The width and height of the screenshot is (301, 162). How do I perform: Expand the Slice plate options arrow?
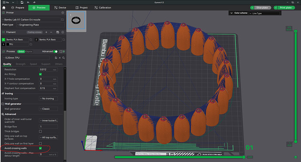[x=252, y=8]
